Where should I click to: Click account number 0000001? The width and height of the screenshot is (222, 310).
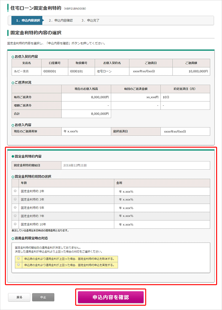click(55, 72)
